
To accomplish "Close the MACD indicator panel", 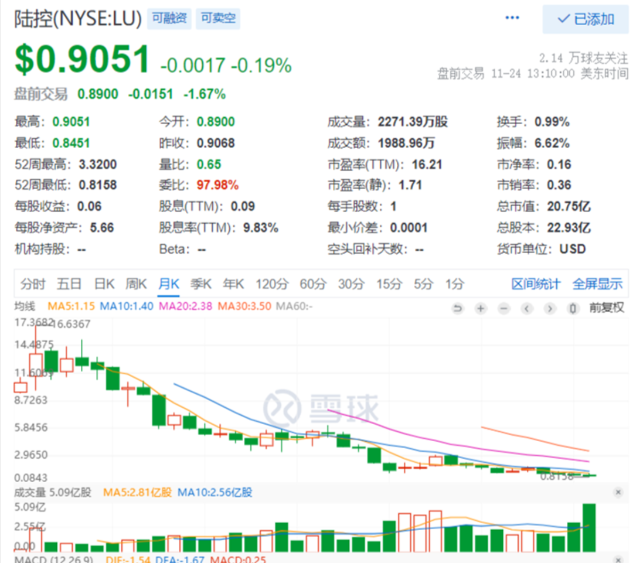I will pos(618,559).
